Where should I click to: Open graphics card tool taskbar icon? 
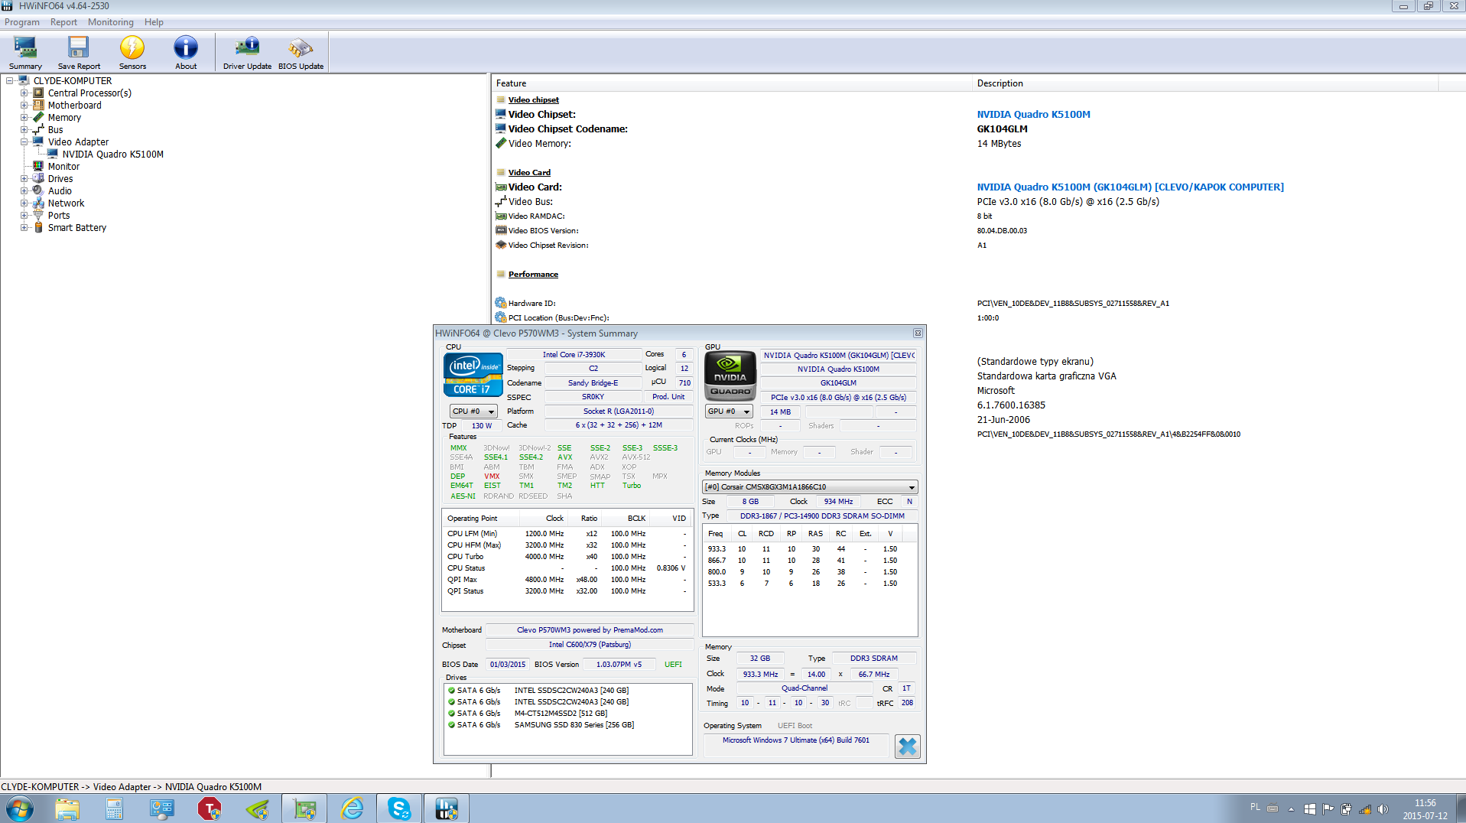point(304,808)
